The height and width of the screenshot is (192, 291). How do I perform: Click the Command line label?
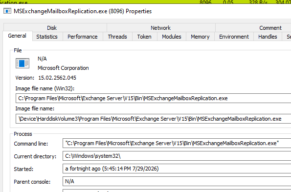[x=31, y=144]
